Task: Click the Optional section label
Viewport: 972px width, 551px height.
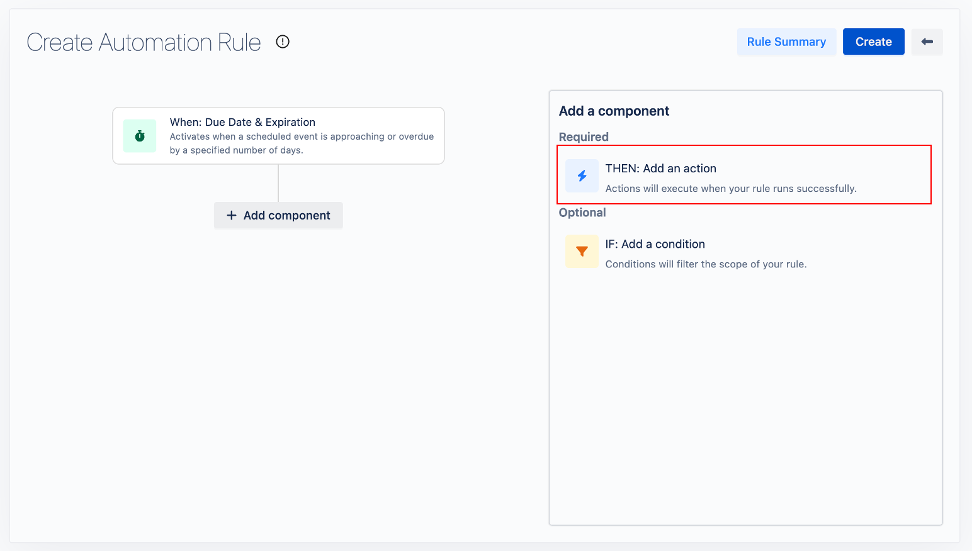Action: [x=582, y=213]
